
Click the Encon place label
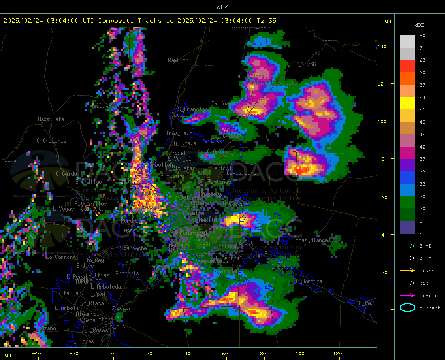(326, 41)
